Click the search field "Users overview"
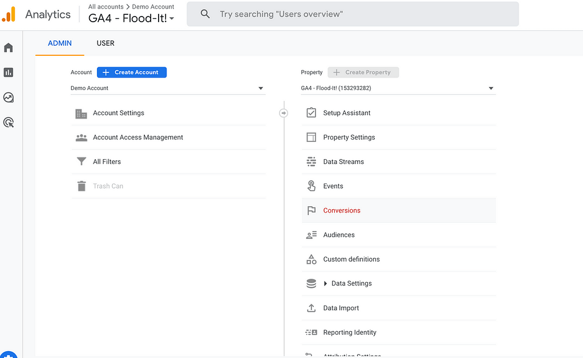583x358 pixels. 353,14
